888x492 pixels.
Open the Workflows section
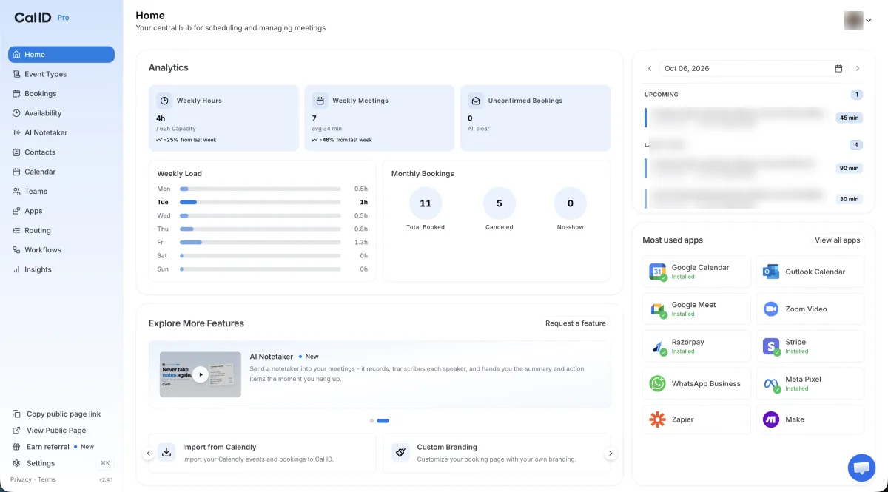(x=61, y=250)
